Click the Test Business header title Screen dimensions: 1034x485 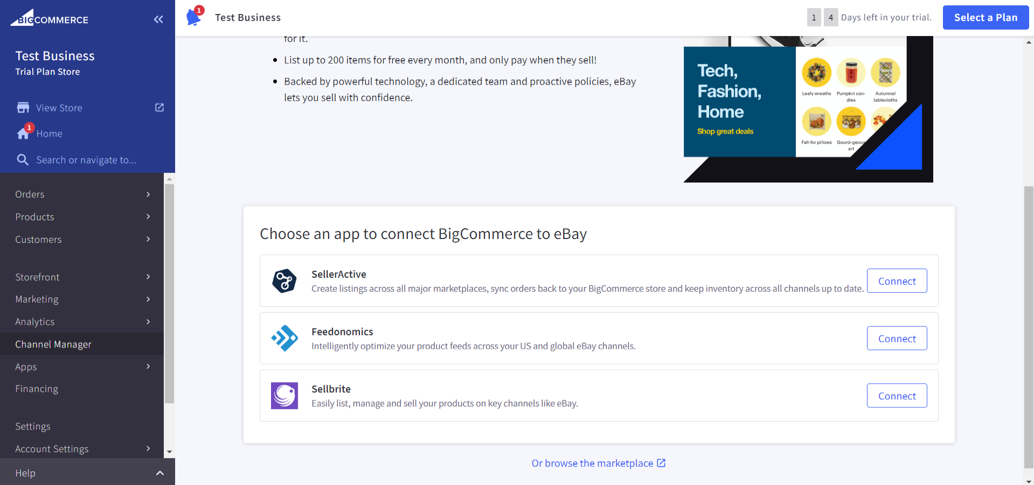[x=248, y=18]
